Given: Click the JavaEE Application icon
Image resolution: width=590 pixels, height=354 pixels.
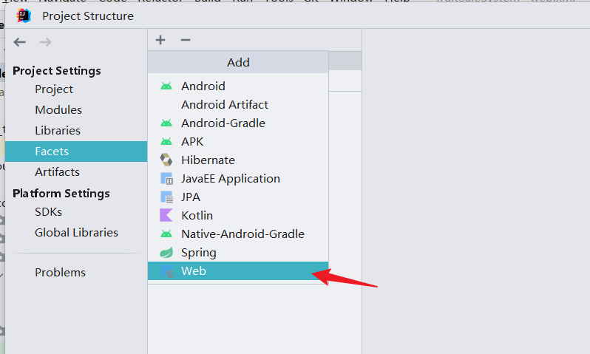Looking at the screenshot, I should point(166,179).
